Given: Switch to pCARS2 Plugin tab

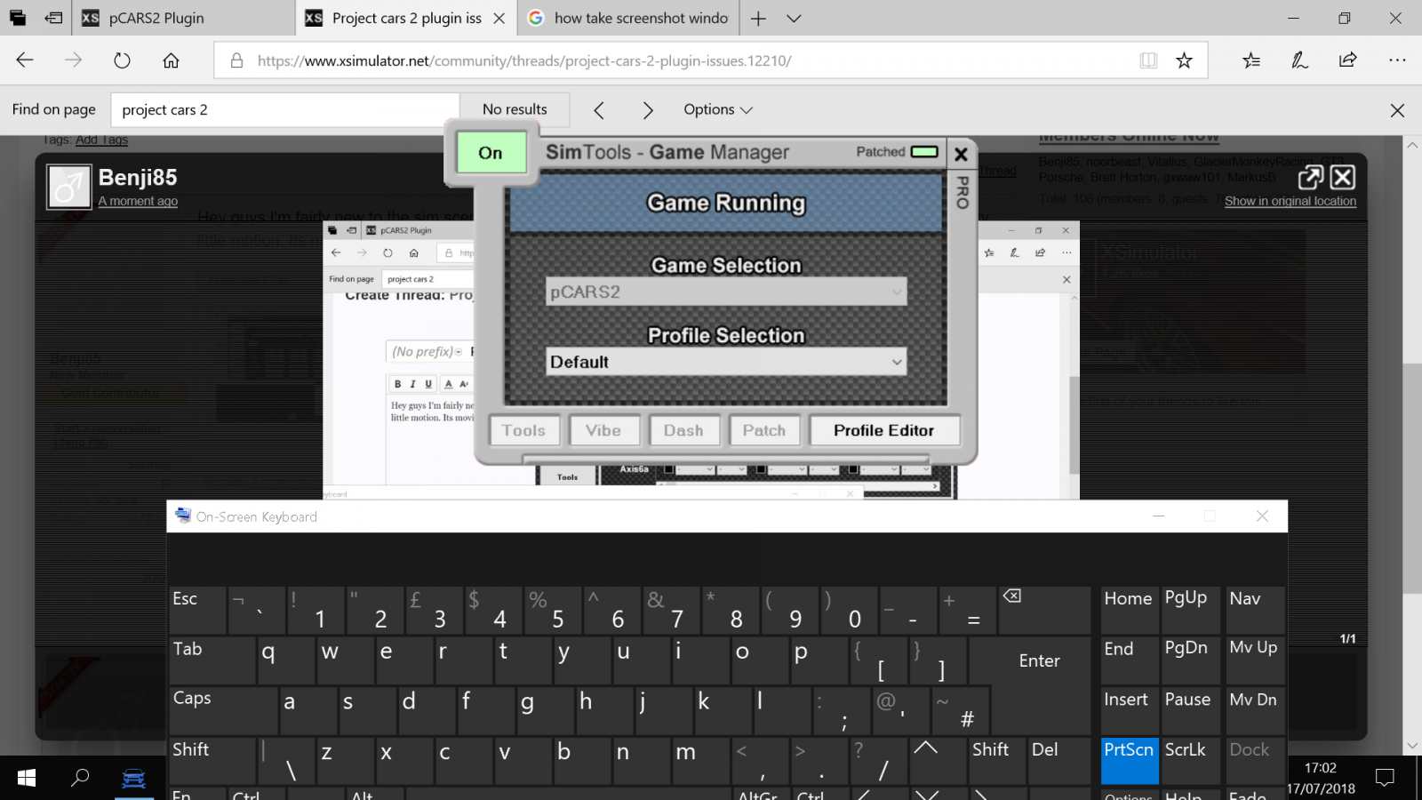Looking at the screenshot, I should tap(183, 18).
